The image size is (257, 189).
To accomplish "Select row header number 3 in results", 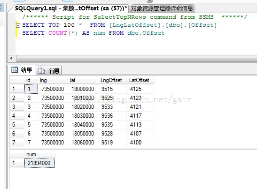I will [17, 107].
